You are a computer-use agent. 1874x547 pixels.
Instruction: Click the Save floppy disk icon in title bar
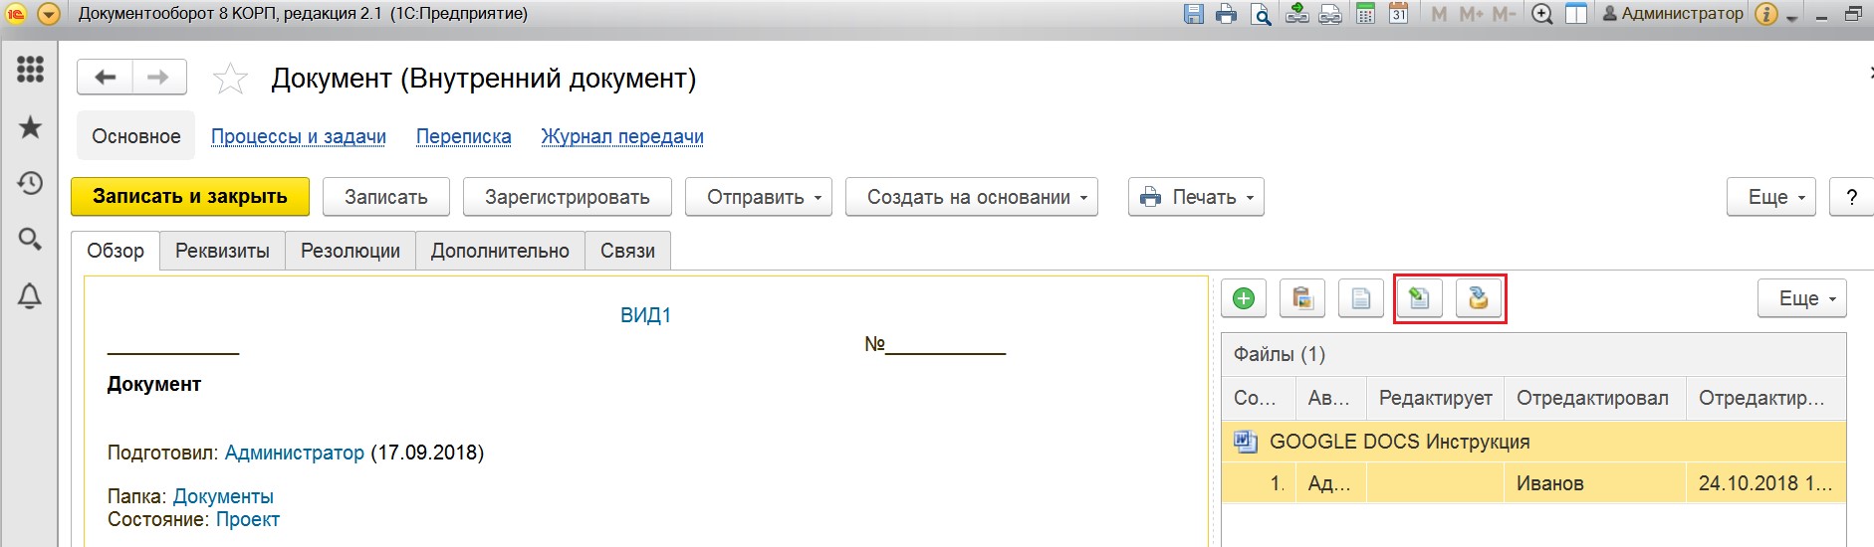pyautogui.click(x=1194, y=14)
